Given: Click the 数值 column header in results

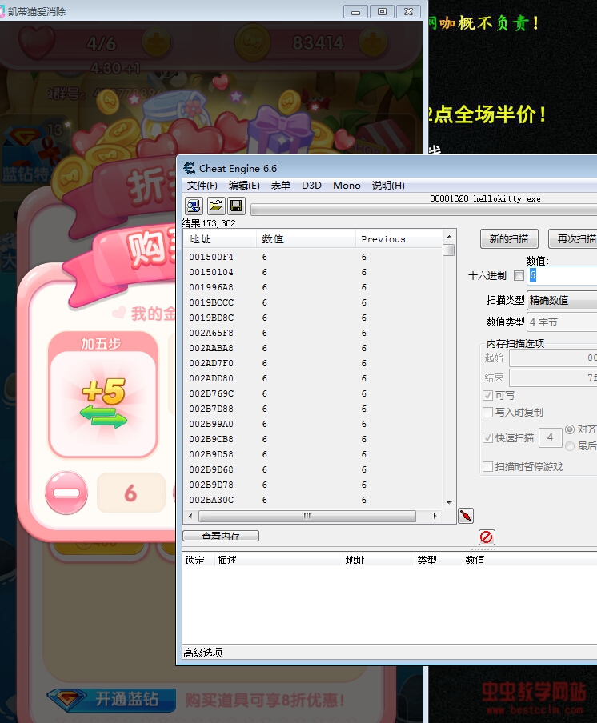Looking at the screenshot, I should (x=306, y=239).
